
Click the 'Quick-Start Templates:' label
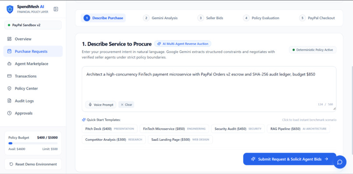click(103, 120)
